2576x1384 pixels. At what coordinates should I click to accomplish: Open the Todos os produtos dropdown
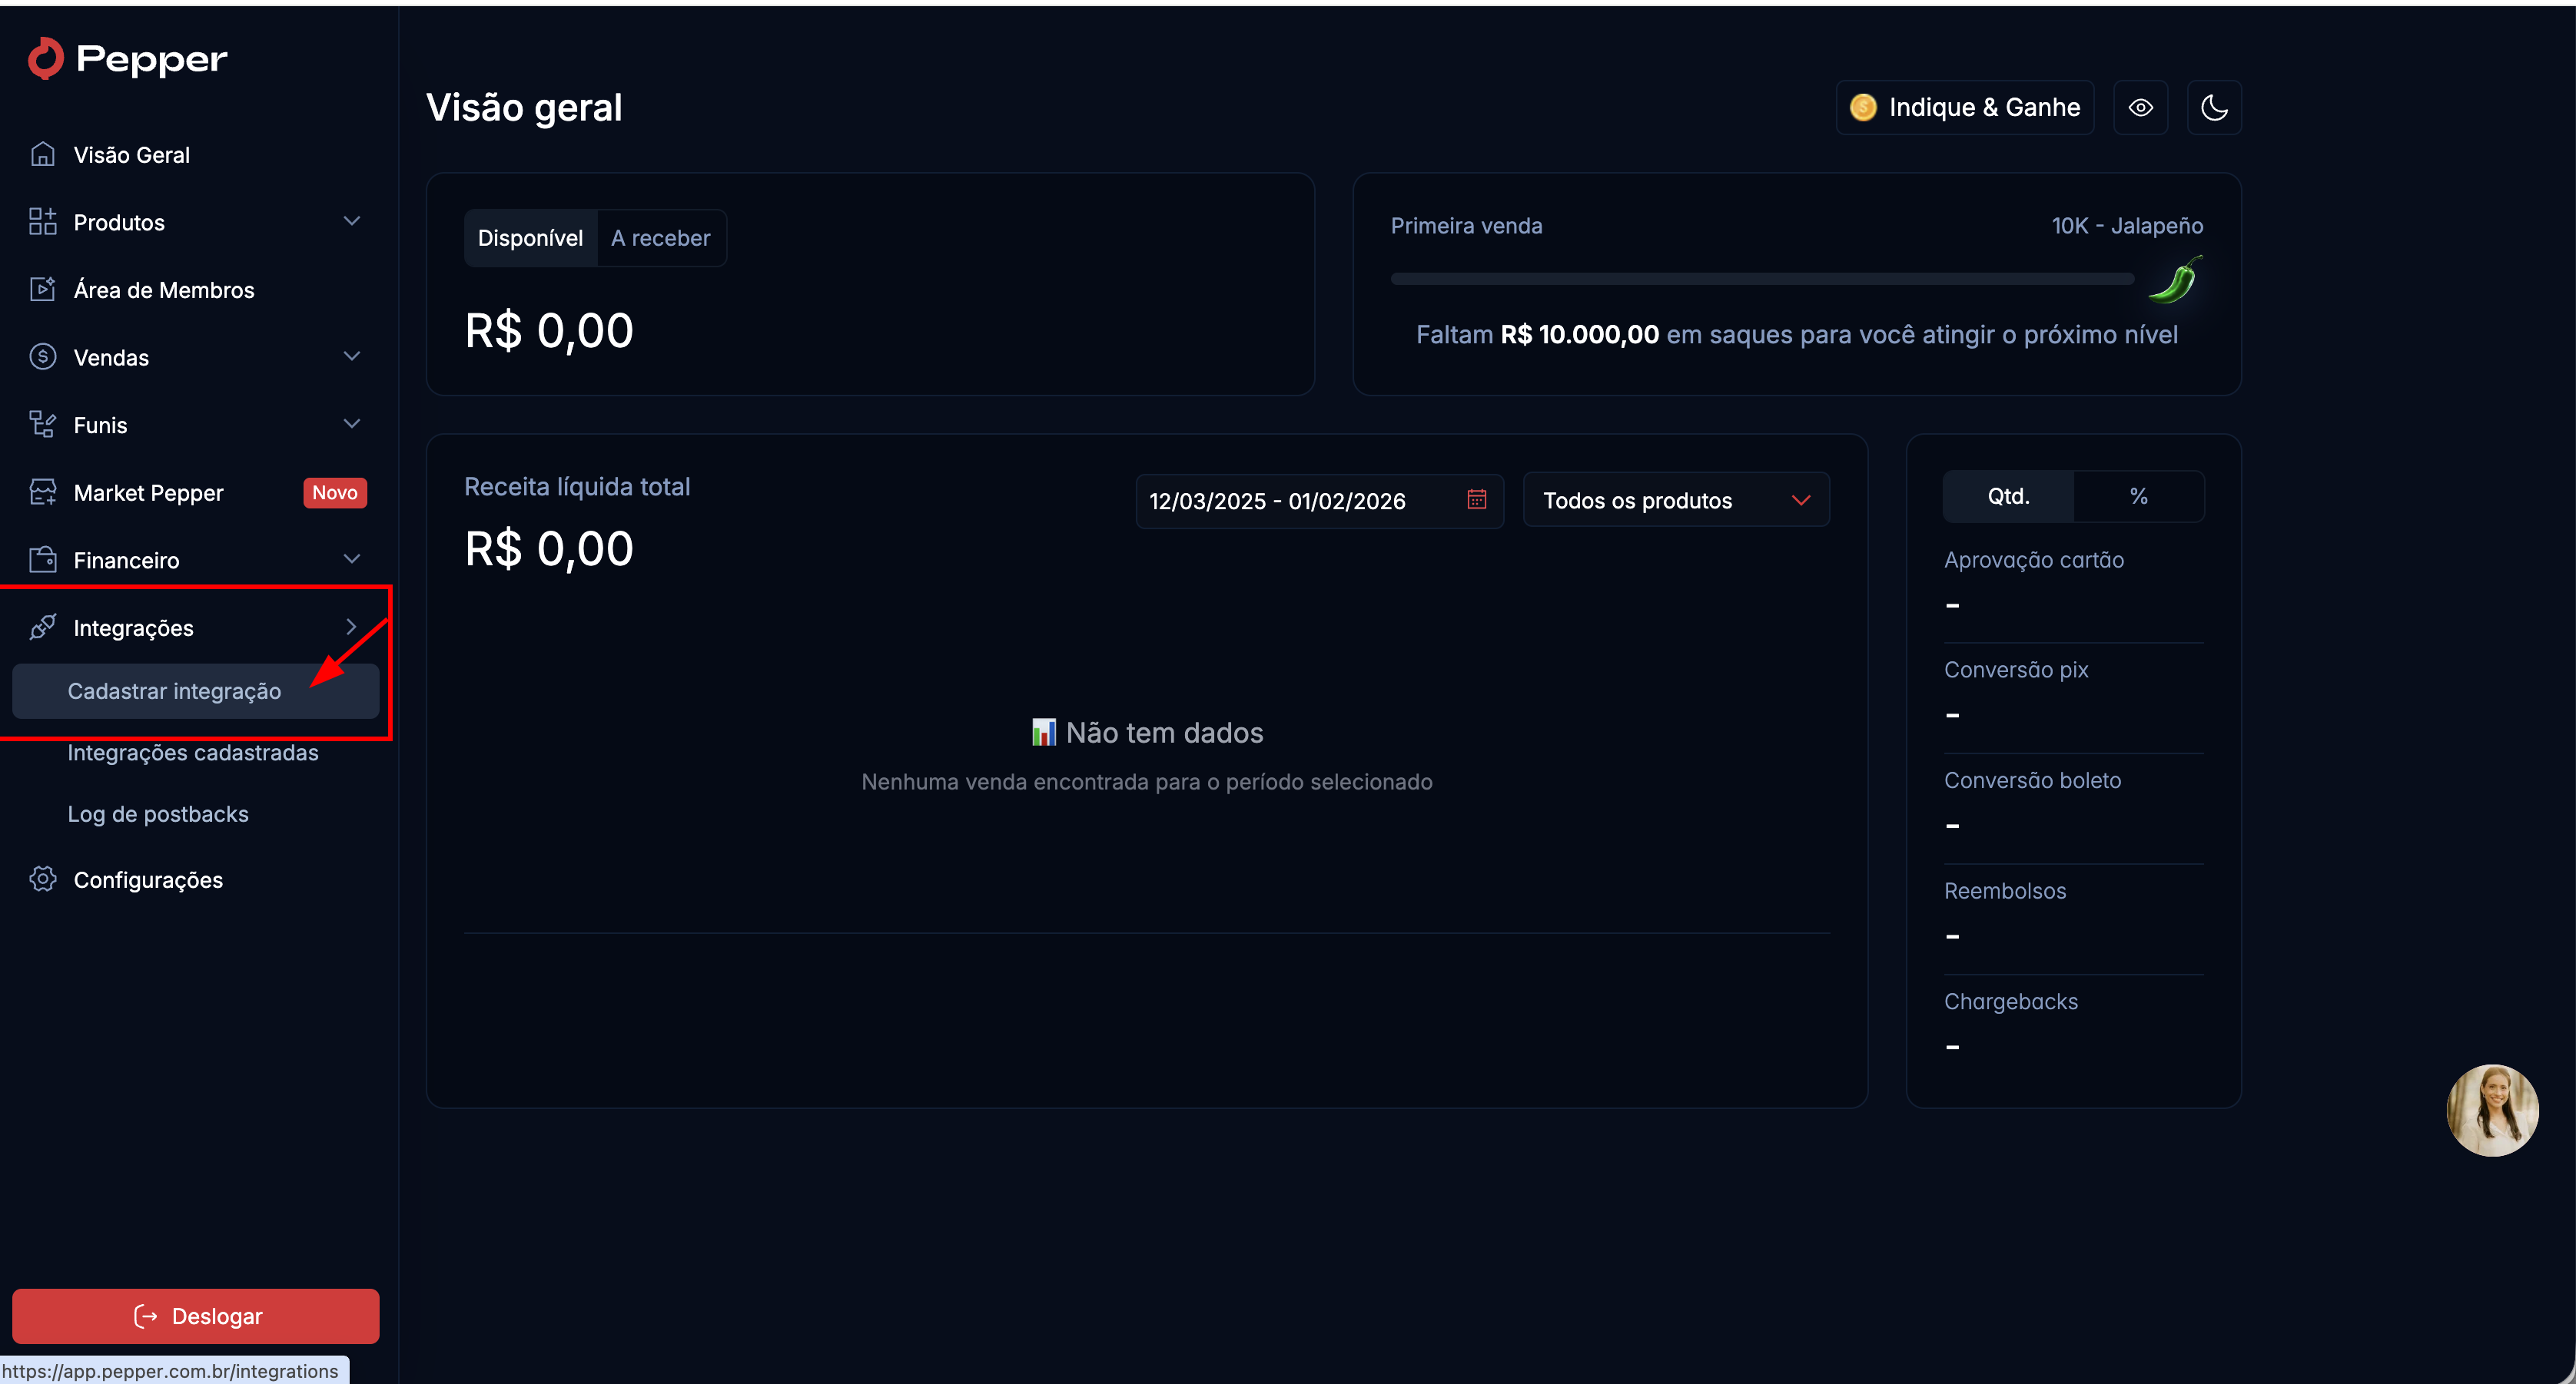click(1675, 501)
